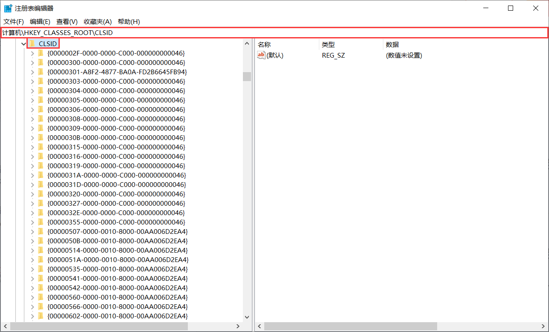549x332 pixels.
Task: Click folder icon beside {00000301-A8F2-4877-BA0A-FD2B6645FB94}
Action: 41,72
